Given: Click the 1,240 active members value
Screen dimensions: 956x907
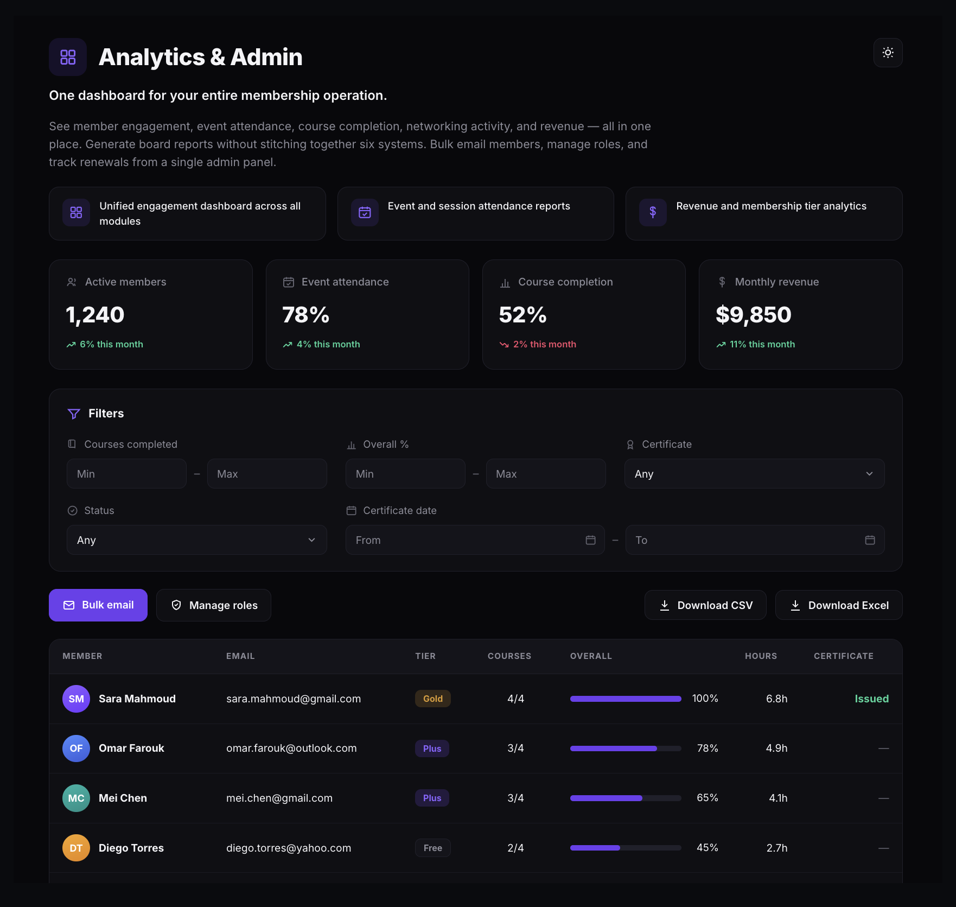Looking at the screenshot, I should [x=95, y=315].
